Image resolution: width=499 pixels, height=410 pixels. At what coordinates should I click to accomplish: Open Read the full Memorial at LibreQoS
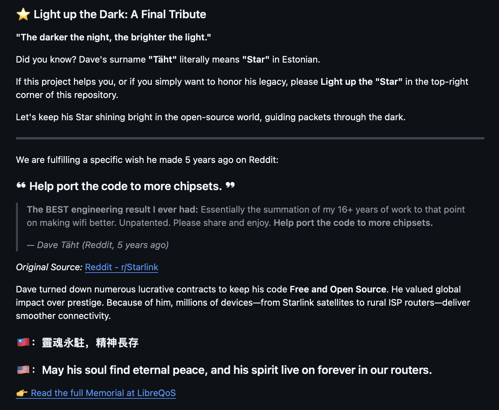pyautogui.click(x=103, y=393)
